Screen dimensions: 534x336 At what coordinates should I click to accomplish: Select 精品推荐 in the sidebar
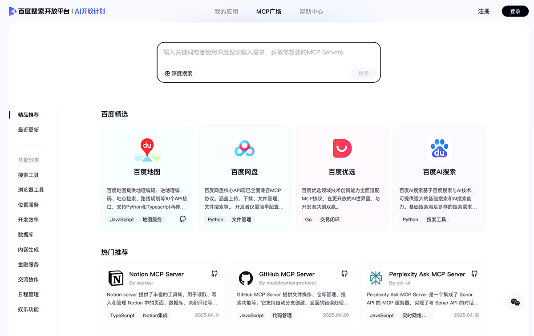pos(28,114)
